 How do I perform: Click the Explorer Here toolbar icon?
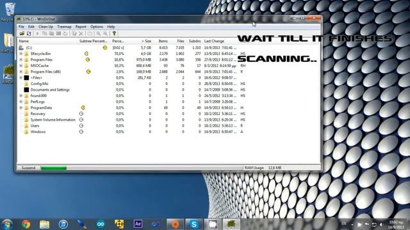click(x=51, y=33)
